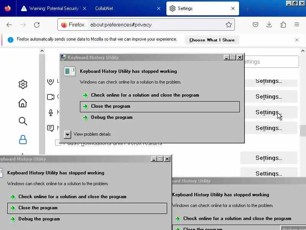Open the Firefox hamburger menu
306x230 pixels.
tap(297, 25)
